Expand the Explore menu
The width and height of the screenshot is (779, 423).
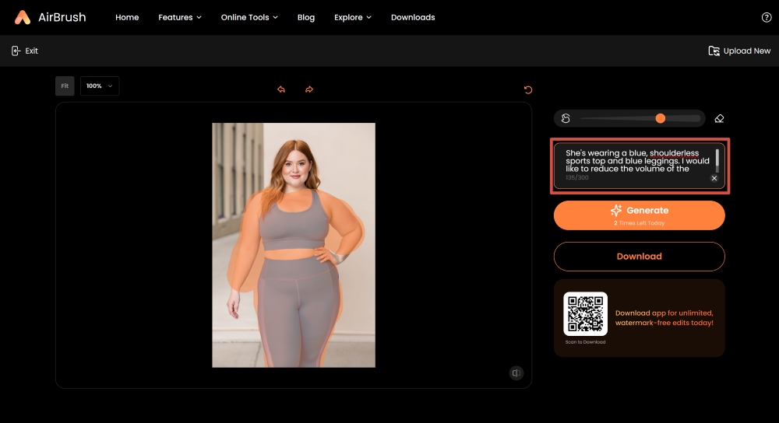pos(353,17)
